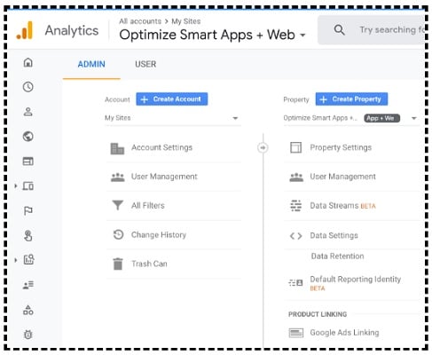Click the bug DebugView sidebar icon
The image size is (432, 355).
point(28,335)
